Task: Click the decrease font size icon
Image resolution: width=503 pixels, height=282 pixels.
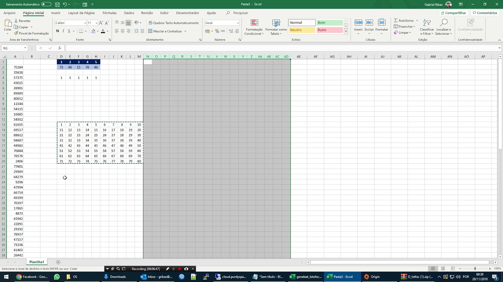Action: (107, 23)
